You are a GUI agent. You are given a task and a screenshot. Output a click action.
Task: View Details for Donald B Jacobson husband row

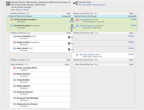pos(134,26)
